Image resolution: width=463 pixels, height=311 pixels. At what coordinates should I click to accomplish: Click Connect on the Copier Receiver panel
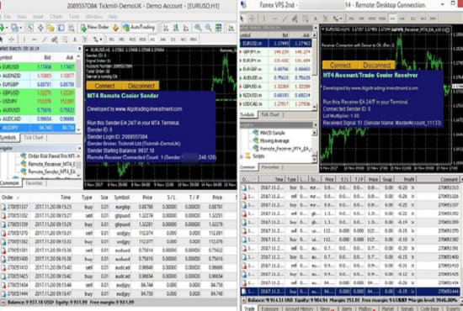[x=340, y=65]
